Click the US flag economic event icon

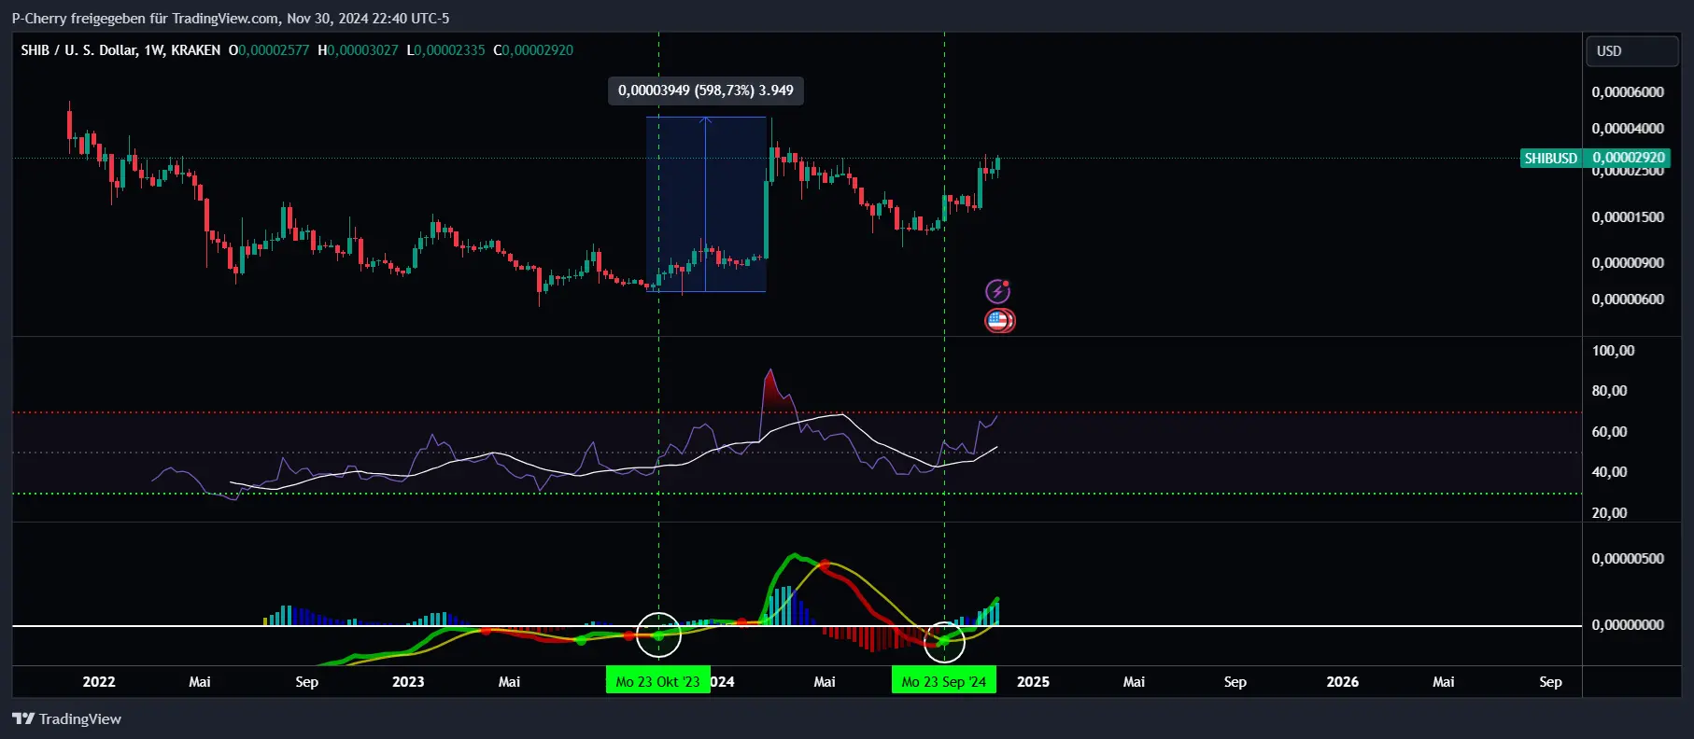(999, 321)
